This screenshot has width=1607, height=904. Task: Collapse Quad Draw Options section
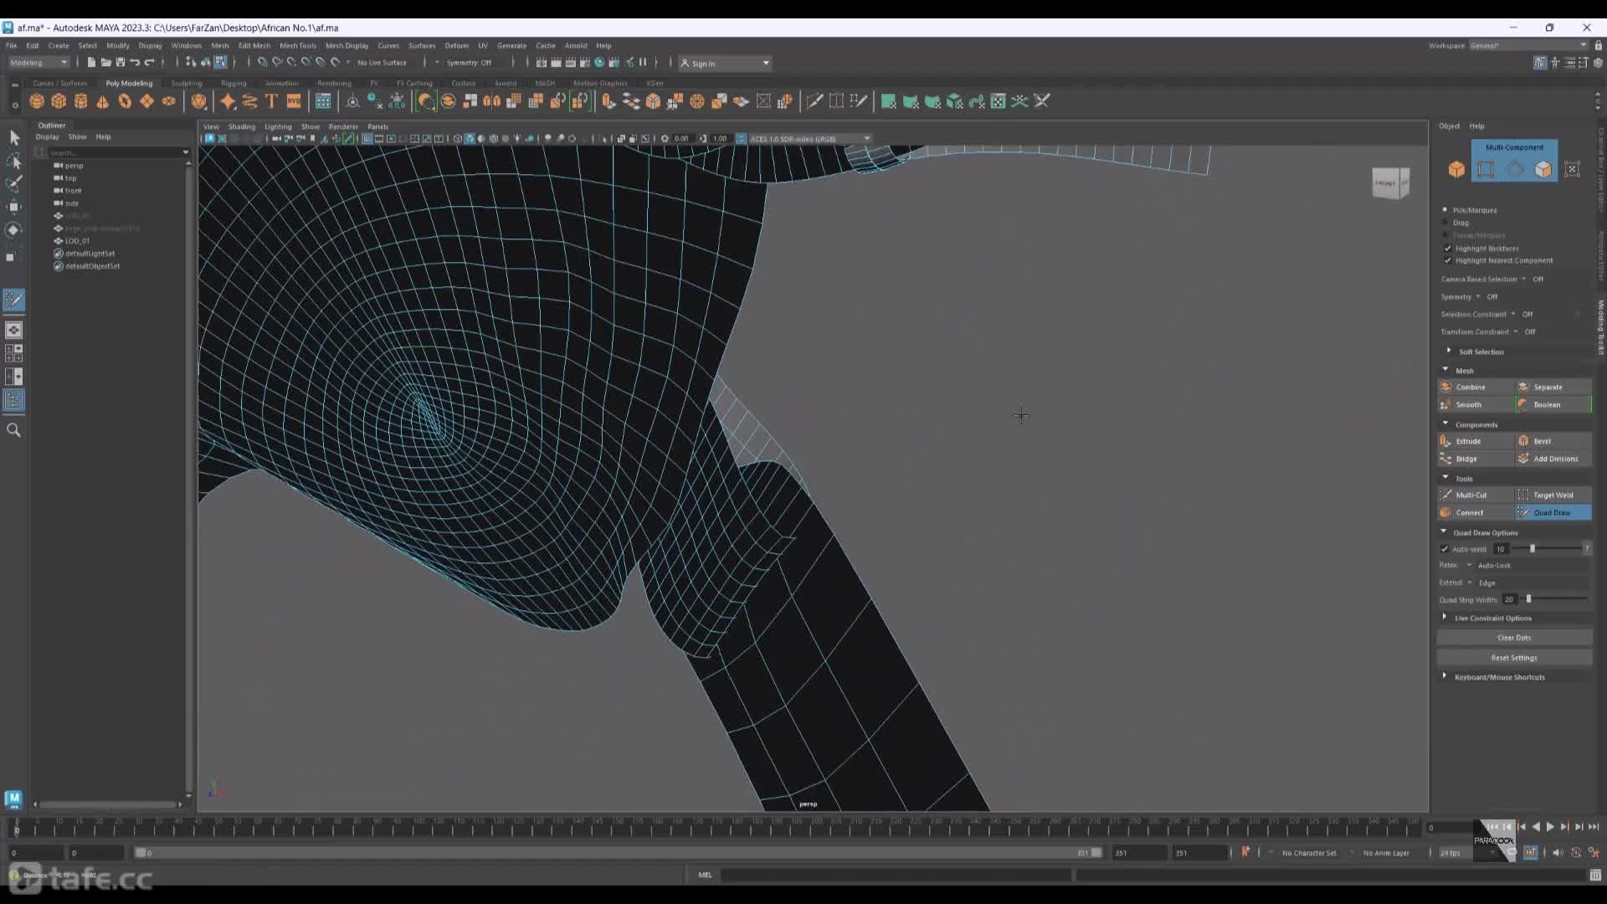[x=1444, y=532]
